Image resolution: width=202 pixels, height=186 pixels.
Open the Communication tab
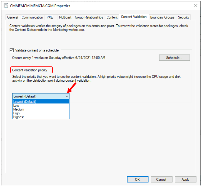tap(32, 17)
